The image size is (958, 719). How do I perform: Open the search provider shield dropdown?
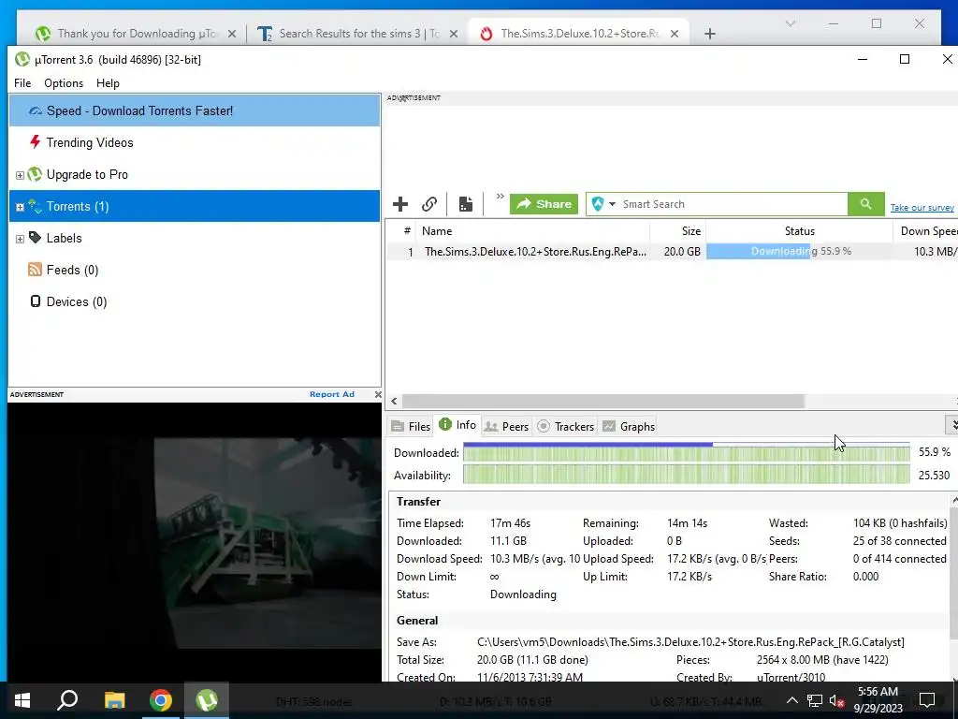(x=603, y=204)
